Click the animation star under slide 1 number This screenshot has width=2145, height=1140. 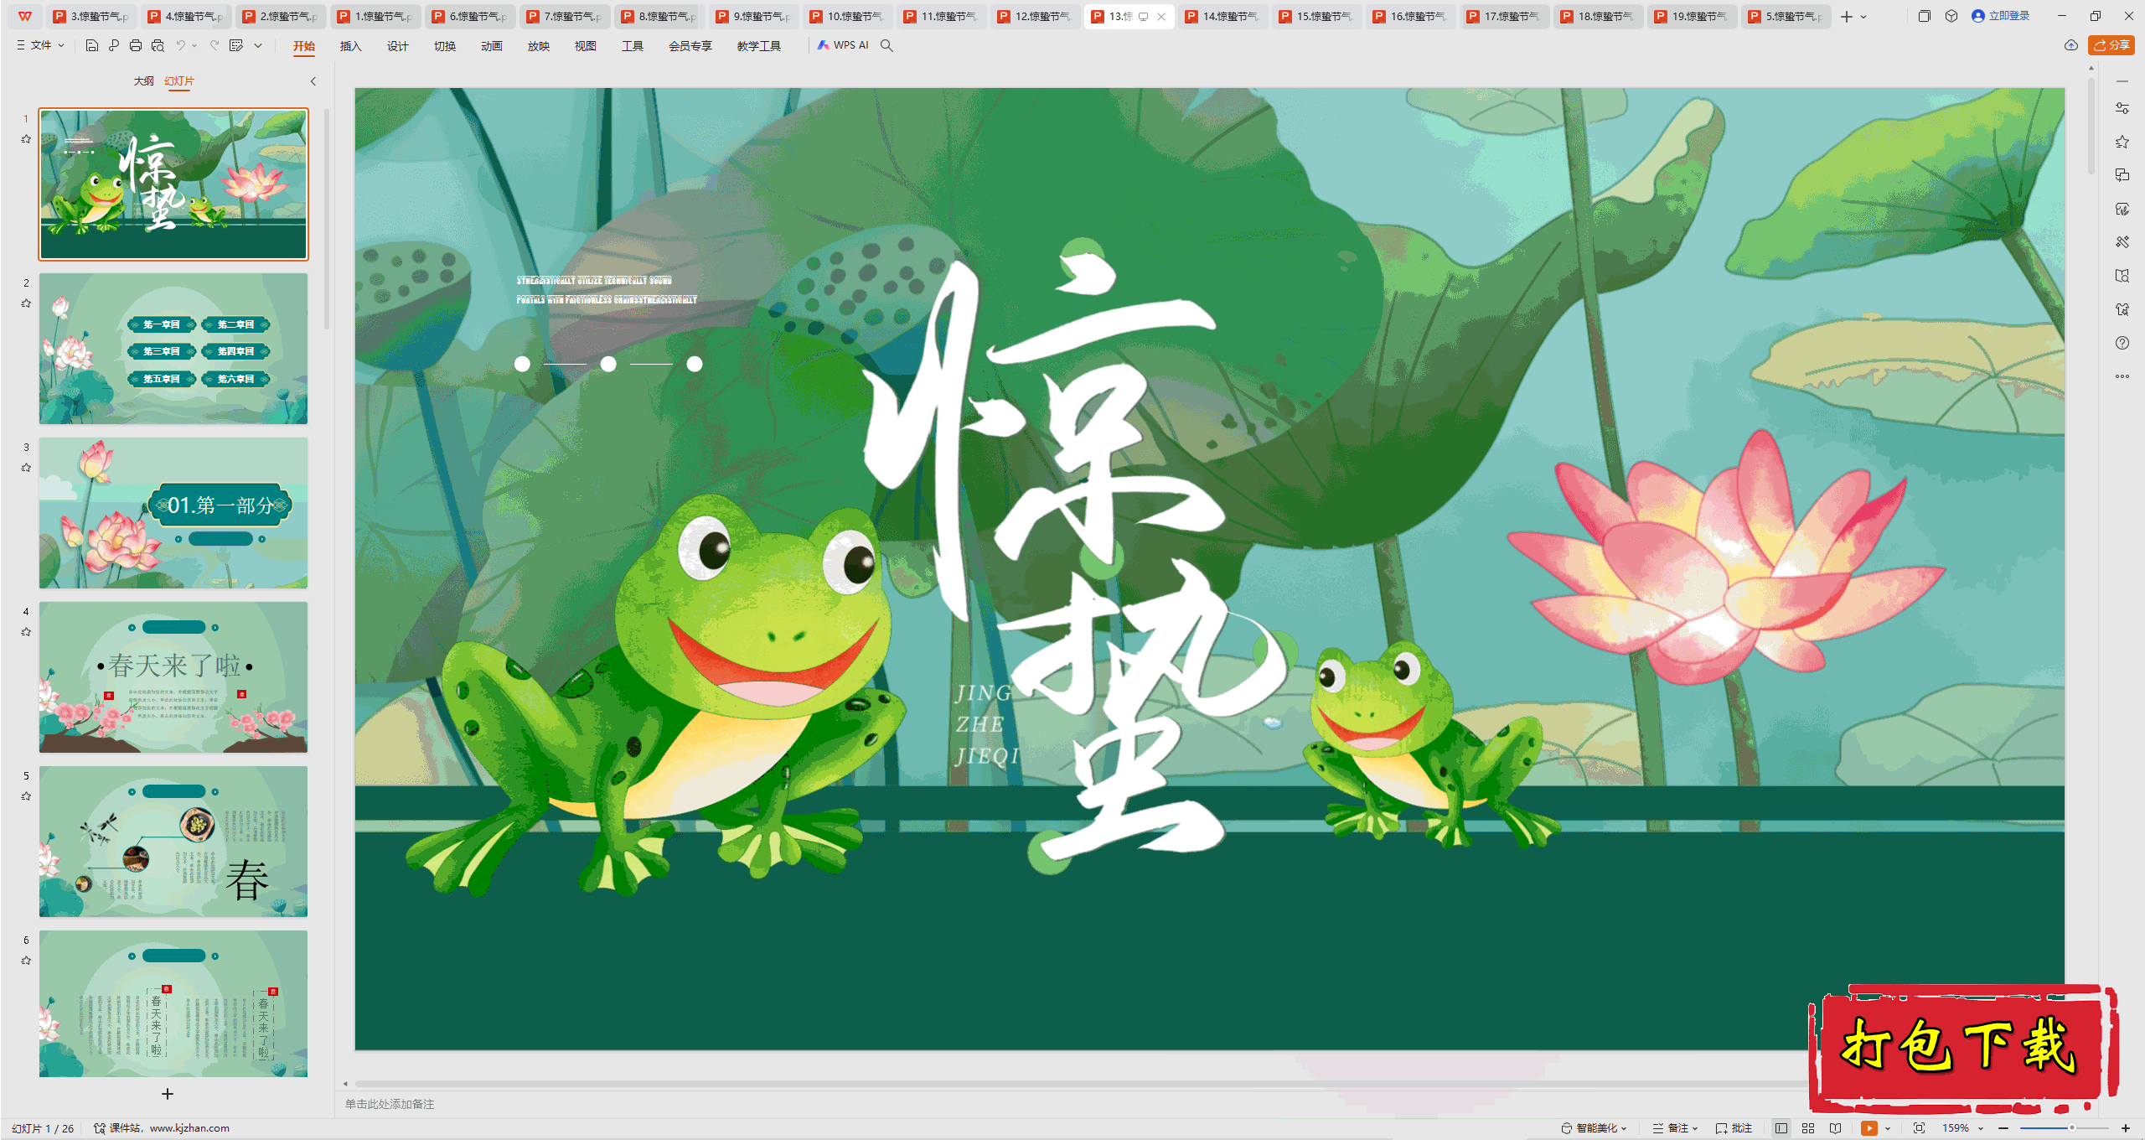click(x=26, y=139)
